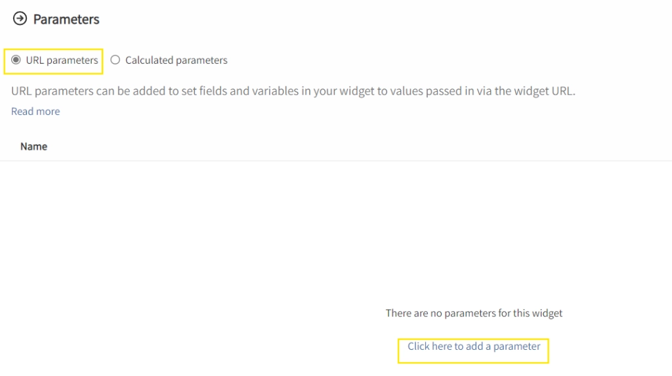The width and height of the screenshot is (672, 376).
Task: Open the Read more link
Action: (35, 112)
